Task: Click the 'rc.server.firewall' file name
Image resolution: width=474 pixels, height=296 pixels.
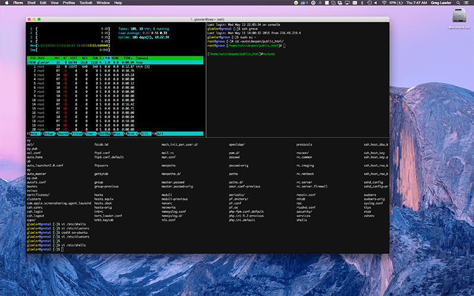Action: point(312,186)
